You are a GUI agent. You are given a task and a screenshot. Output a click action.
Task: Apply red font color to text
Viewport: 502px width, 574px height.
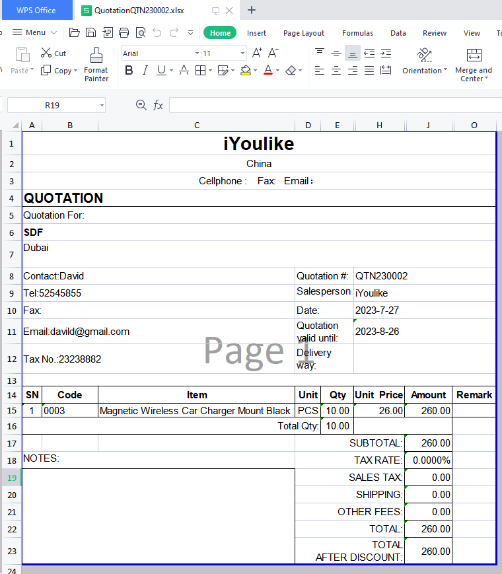tap(268, 70)
